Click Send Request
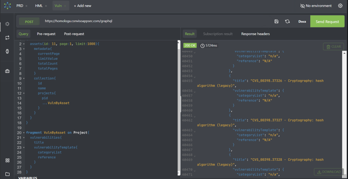This screenshot has width=348, height=179. [x=327, y=21]
